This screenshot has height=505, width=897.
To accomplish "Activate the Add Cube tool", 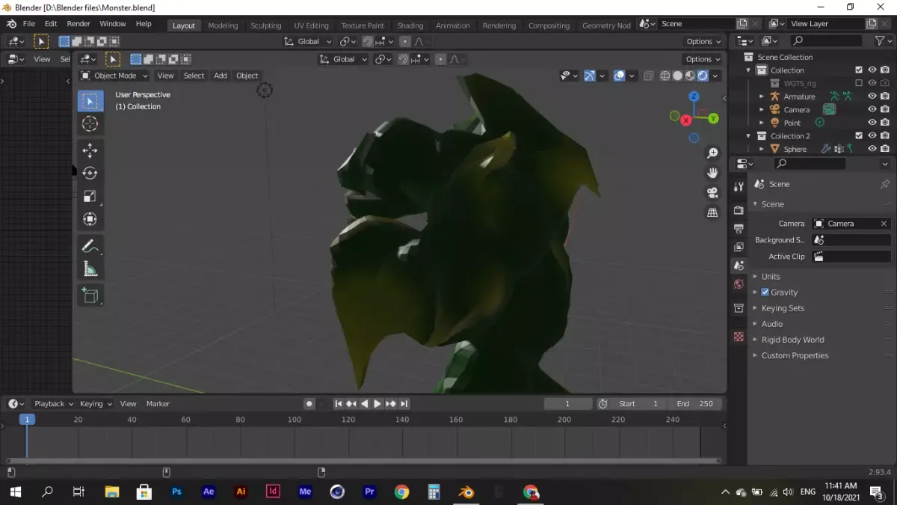I will tap(90, 295).
